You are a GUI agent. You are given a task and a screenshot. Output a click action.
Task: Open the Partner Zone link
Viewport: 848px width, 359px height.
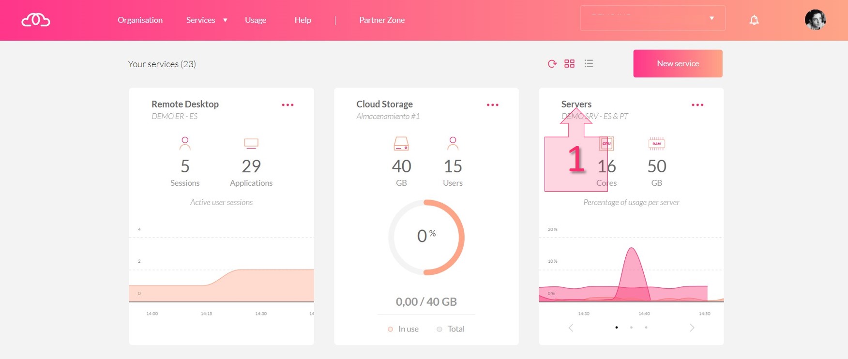point(382,20)
